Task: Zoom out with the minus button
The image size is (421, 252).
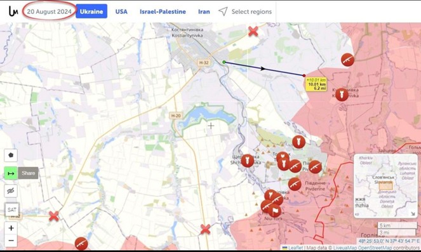Action: [x=11, y=241]
